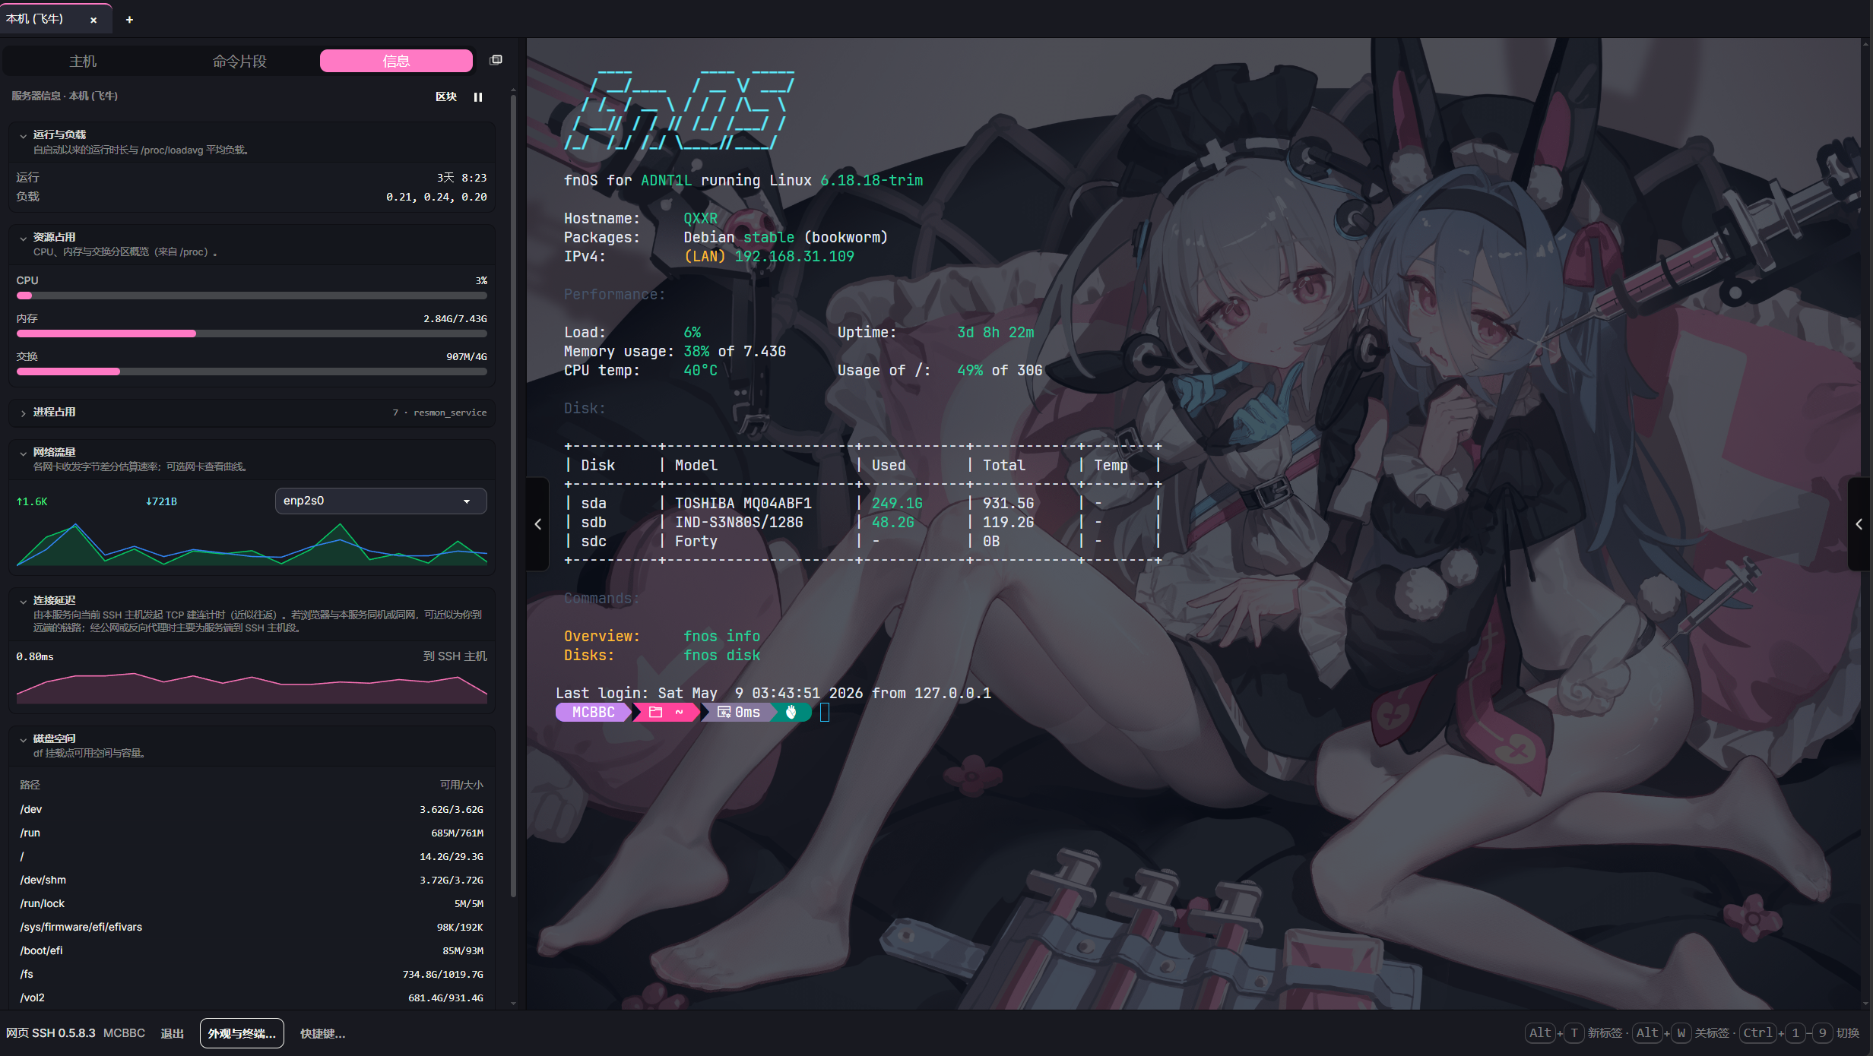Open the 命令片段 sidebar tab

pos(239,61)
